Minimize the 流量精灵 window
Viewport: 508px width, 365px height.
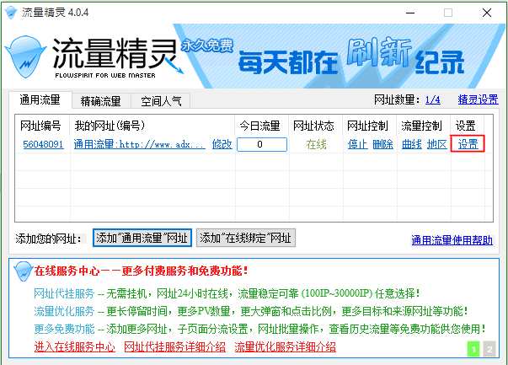pyautogui.click(x=410, y=13)
